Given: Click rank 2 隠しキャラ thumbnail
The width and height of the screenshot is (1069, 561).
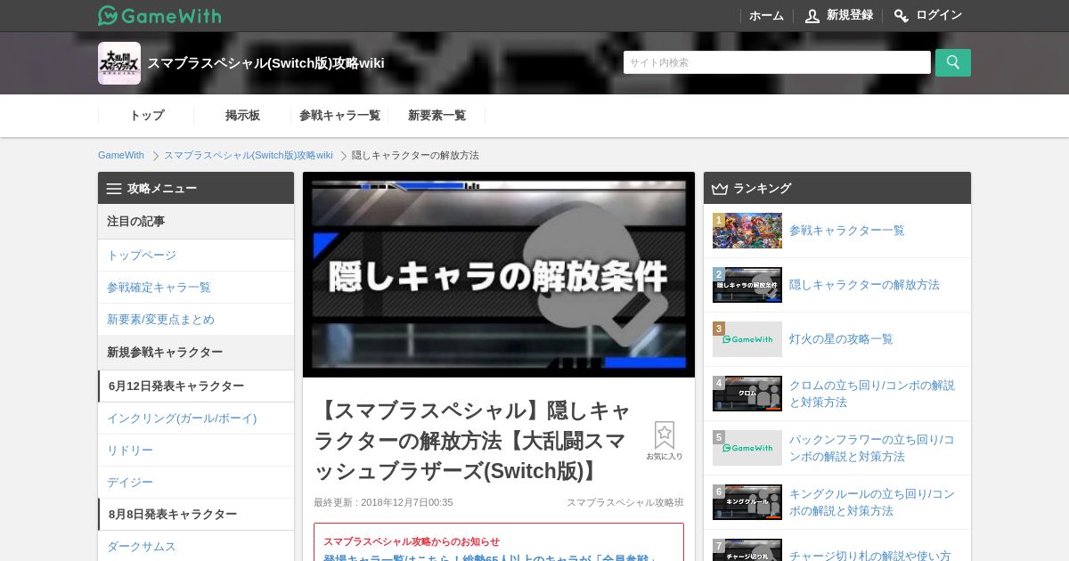Looking at the screenshot, I should [747, 285].
